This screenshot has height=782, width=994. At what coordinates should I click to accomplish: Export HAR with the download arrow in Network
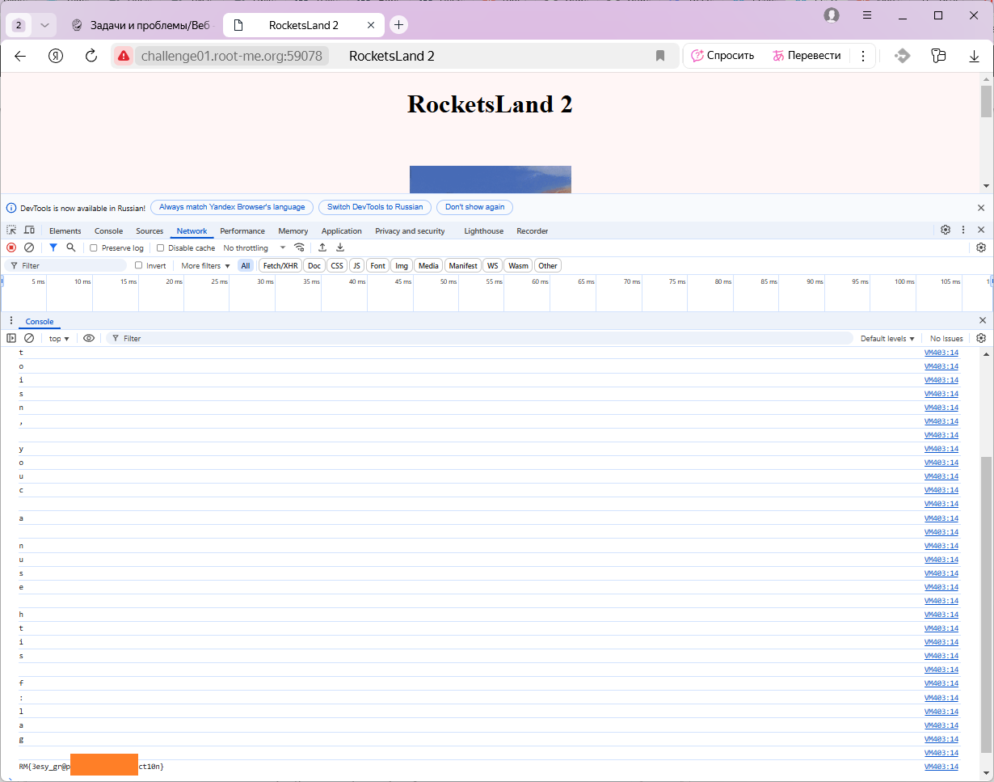point(340,247)
